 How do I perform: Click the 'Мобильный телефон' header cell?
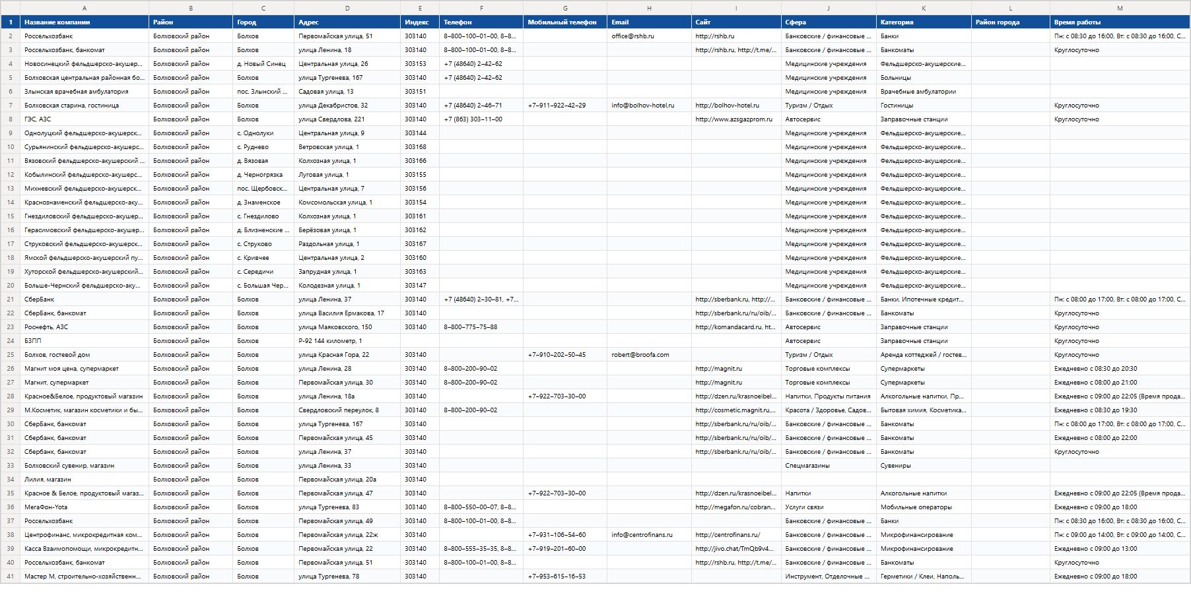565,22
